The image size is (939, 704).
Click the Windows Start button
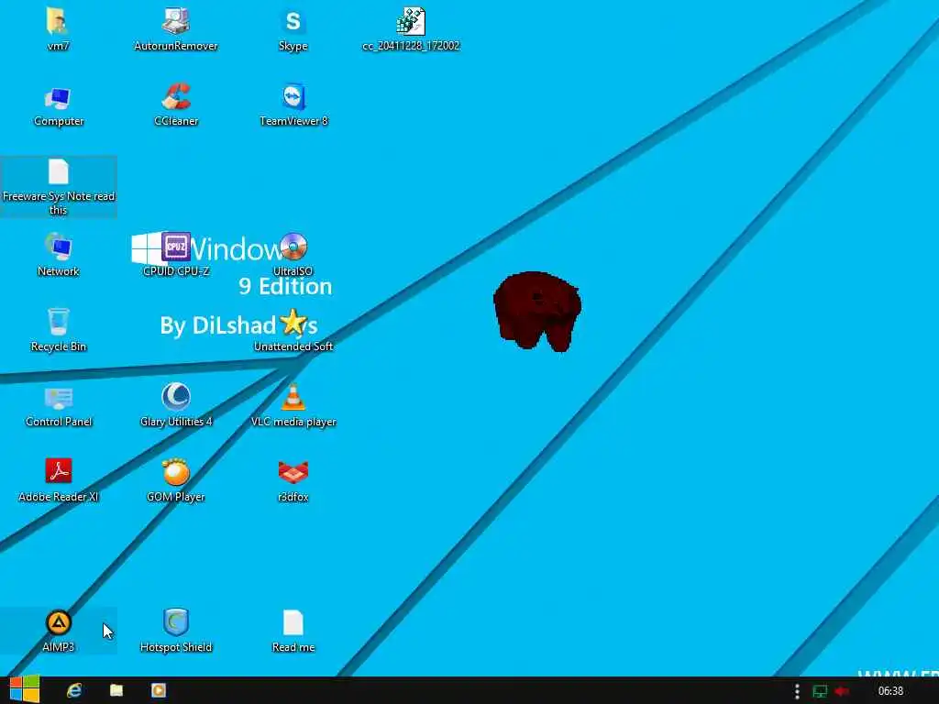(24, 690)
